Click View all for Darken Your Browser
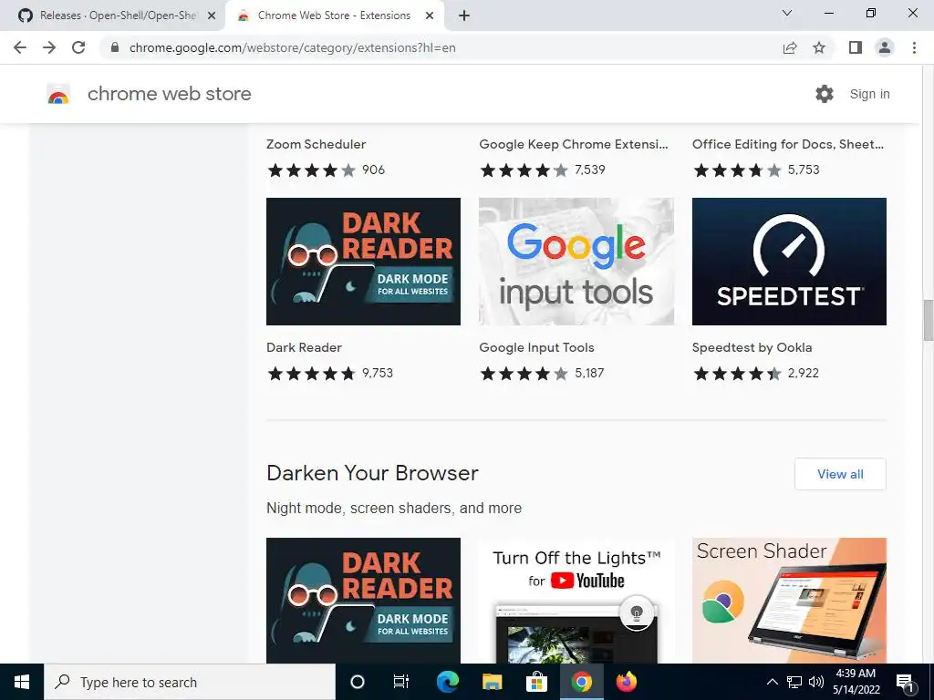Screen dimensions: 934x700 pyautogui.click(x=840, y=474)
